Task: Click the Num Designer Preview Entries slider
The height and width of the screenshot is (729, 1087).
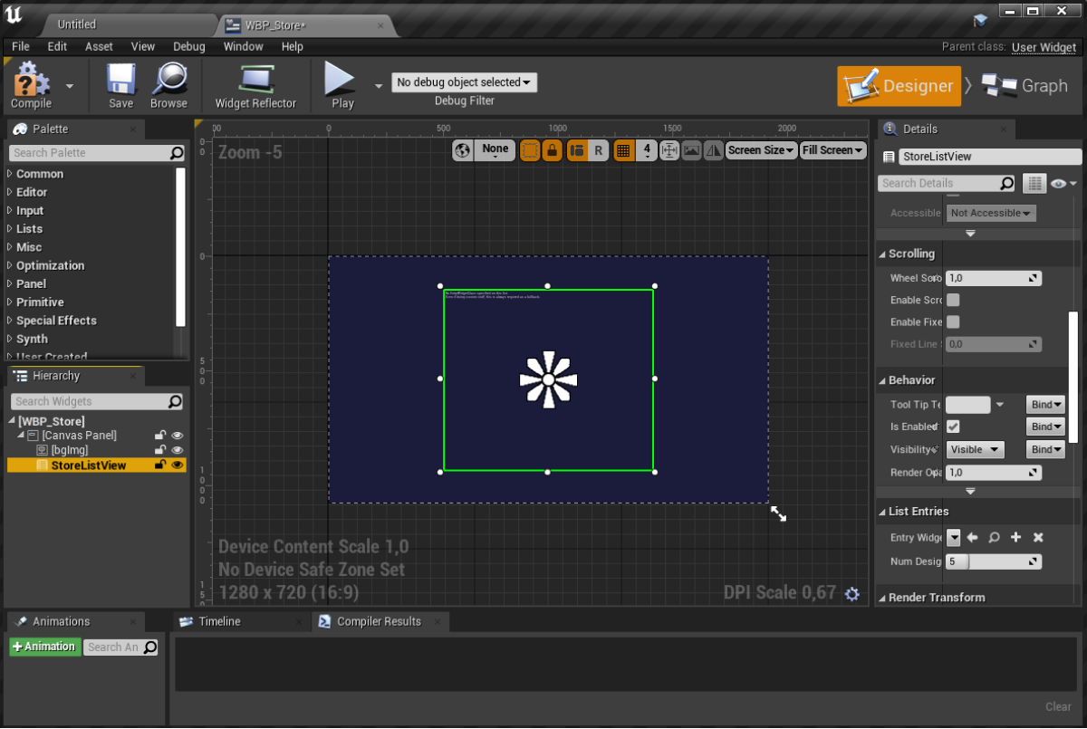Action: coord(993,561)
